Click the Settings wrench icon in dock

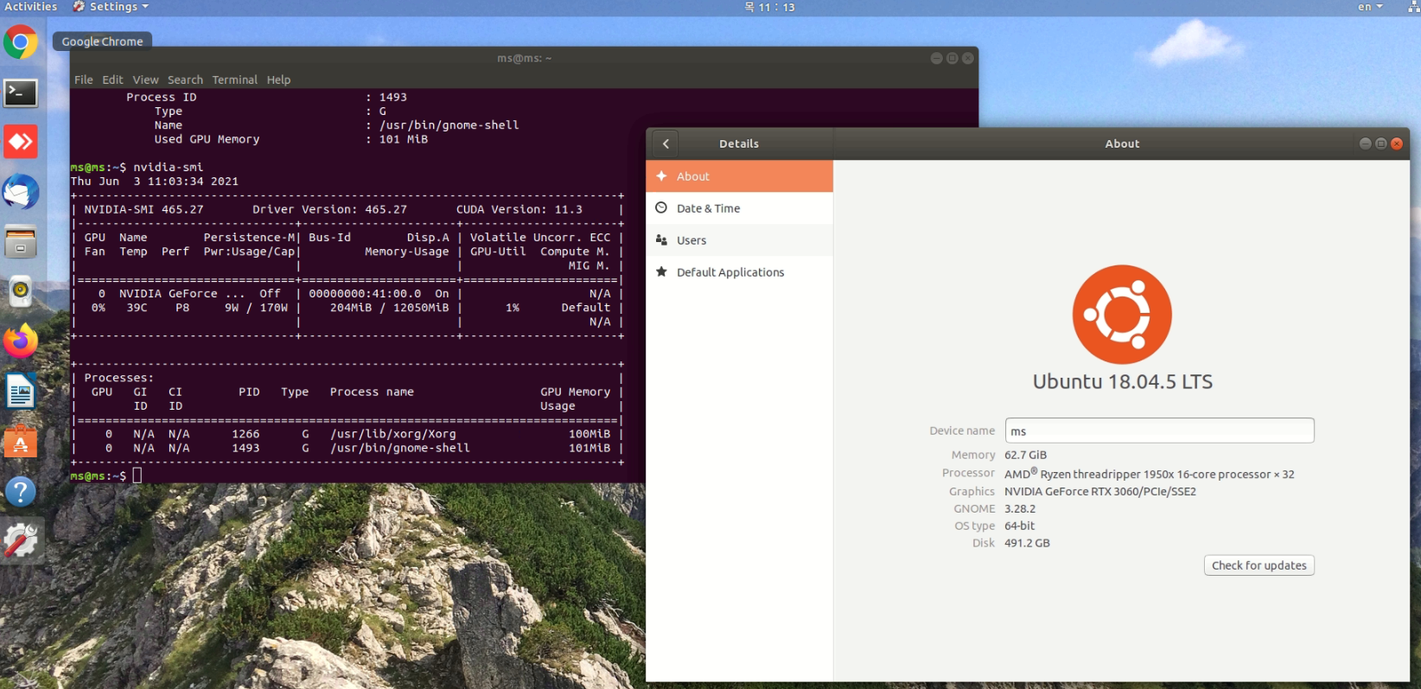click(21, 541)
